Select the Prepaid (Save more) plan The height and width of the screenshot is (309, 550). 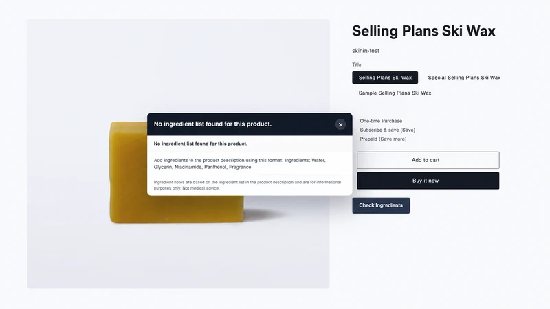(x=383, y=139)
